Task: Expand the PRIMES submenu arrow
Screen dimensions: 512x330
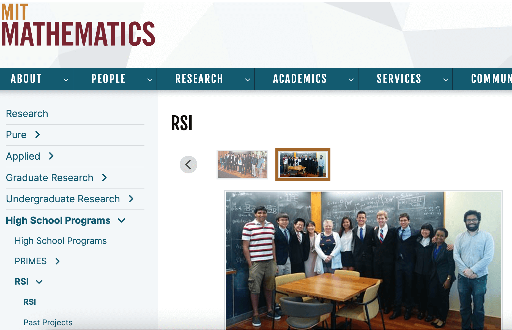Action: [x=58, y=261]
